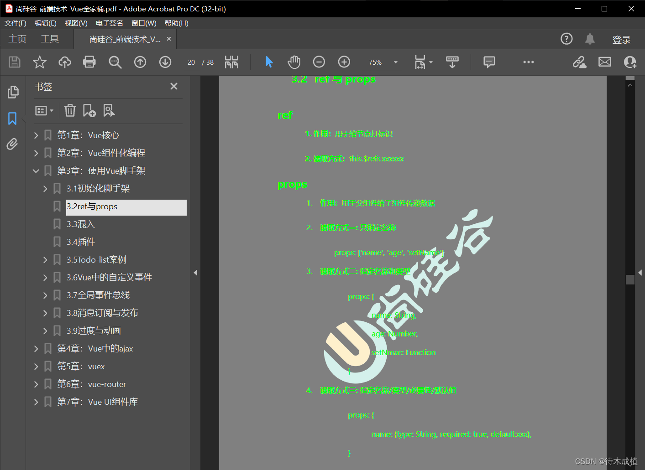
Task: Expand the 第4章 Vue中的ajax bookmark
Action: 36,349
